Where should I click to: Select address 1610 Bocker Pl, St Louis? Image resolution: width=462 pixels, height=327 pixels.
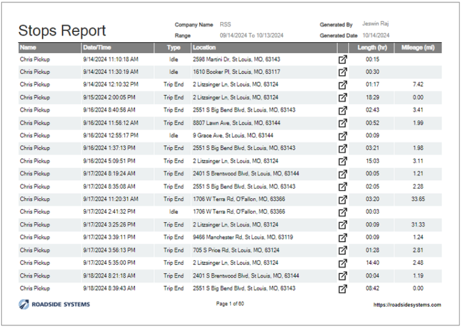pyautogui.click(x=236, y=72)
